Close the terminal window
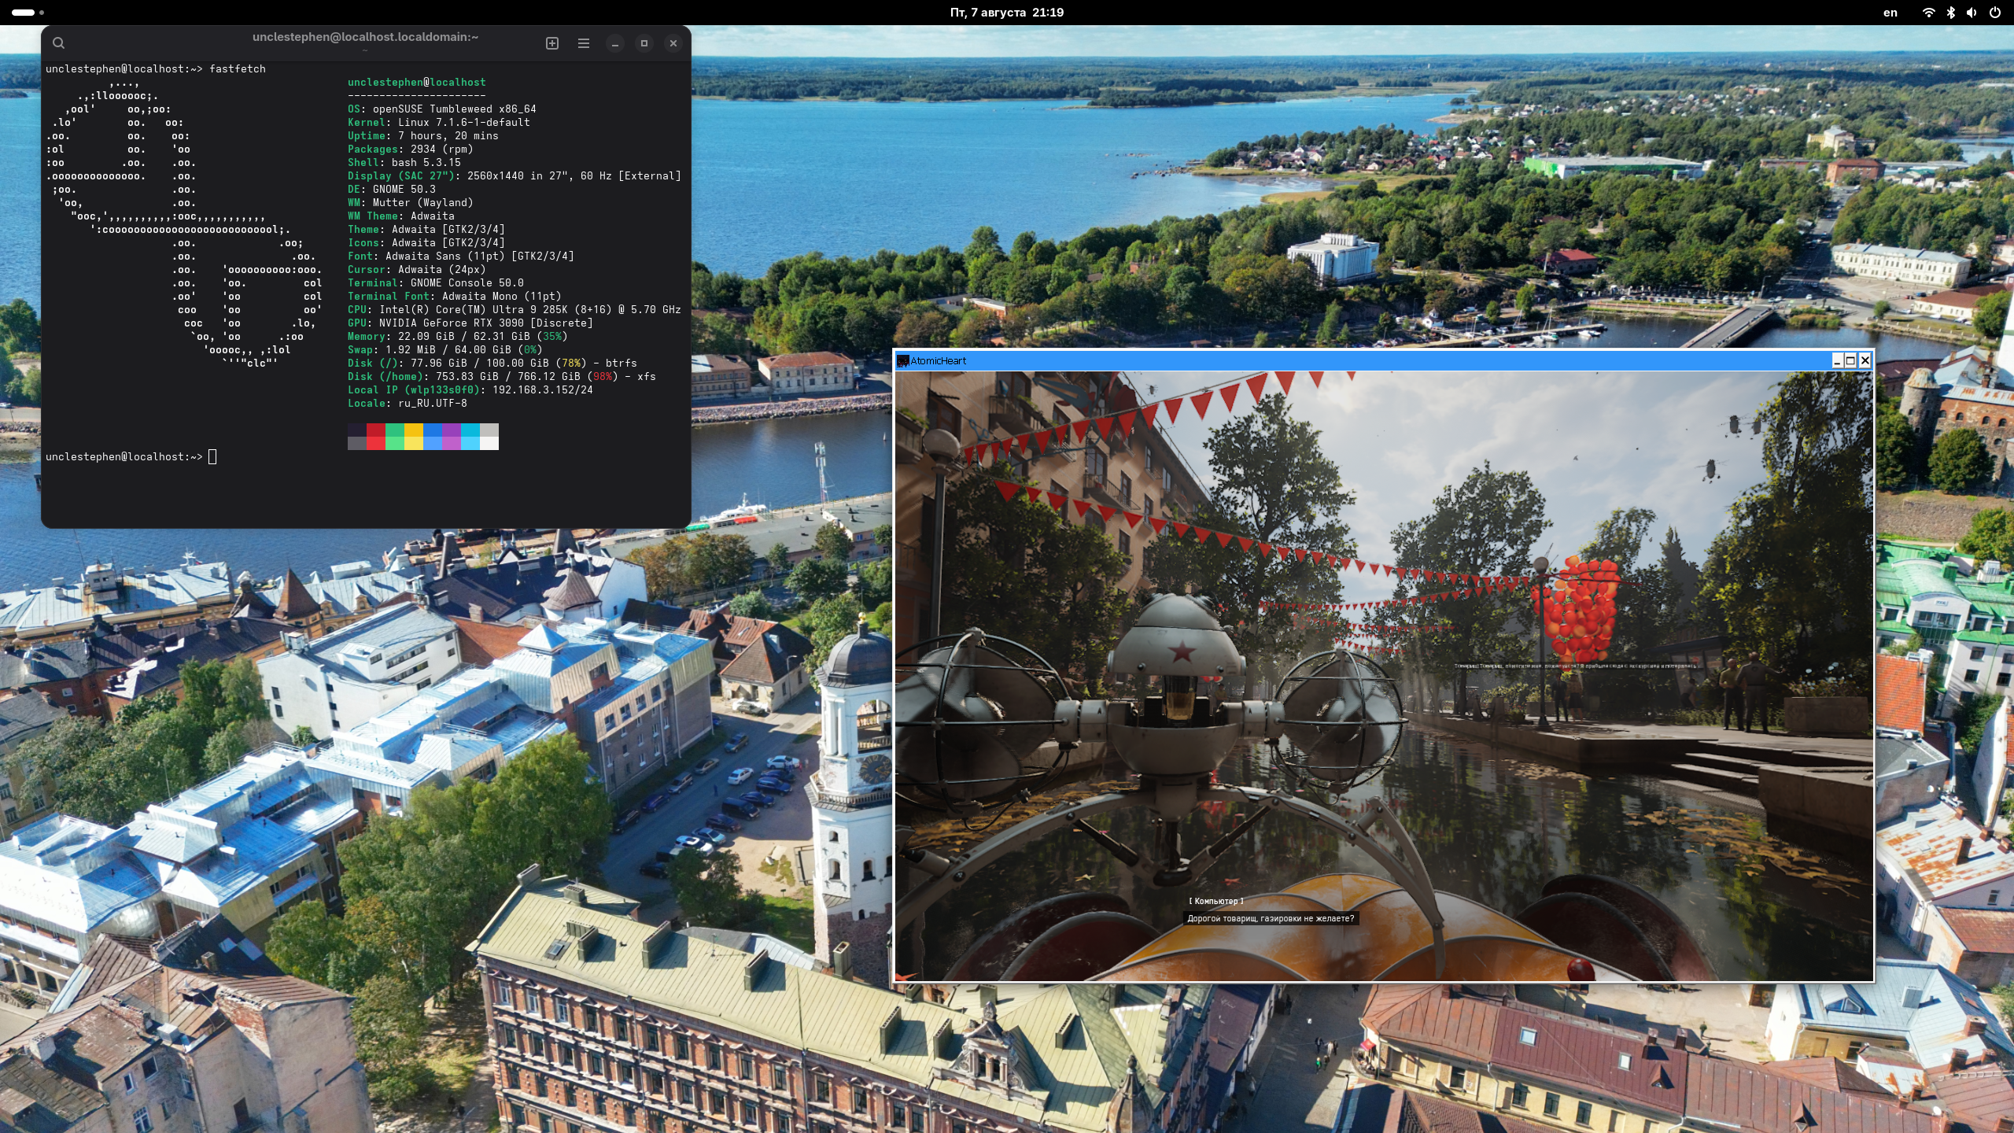2014x1133 pixels. coord(673,43)
